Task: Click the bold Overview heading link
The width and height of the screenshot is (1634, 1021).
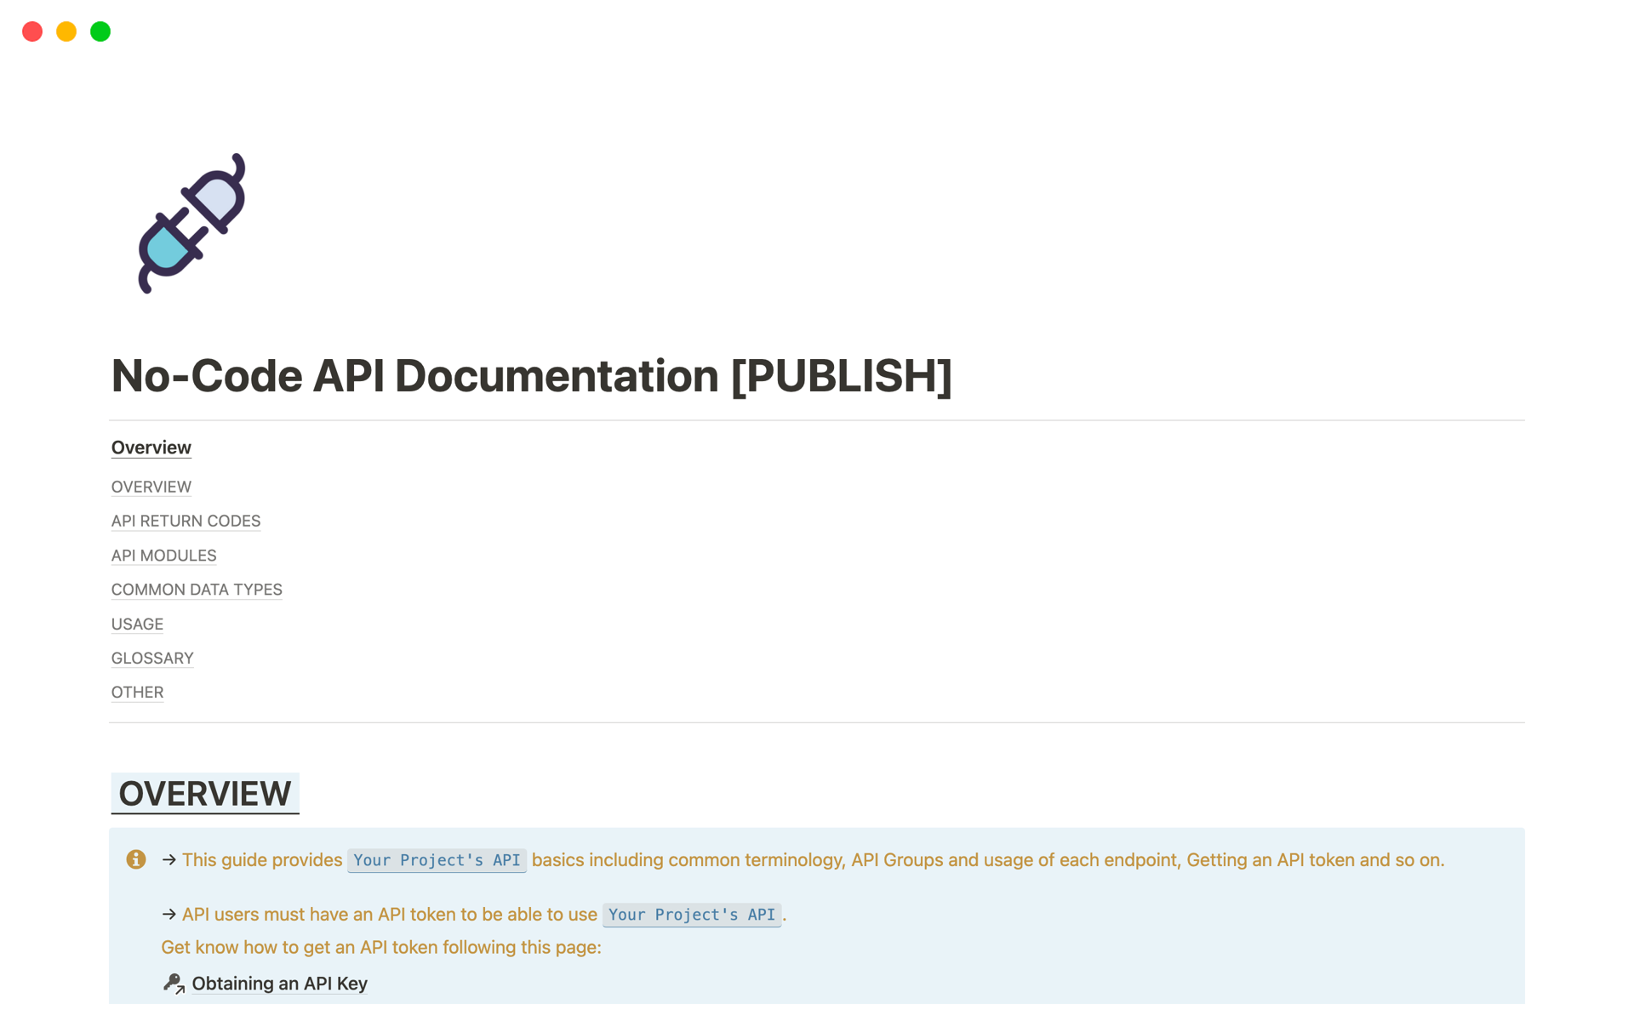Action: pyautogui.click(x=151, y=448)
